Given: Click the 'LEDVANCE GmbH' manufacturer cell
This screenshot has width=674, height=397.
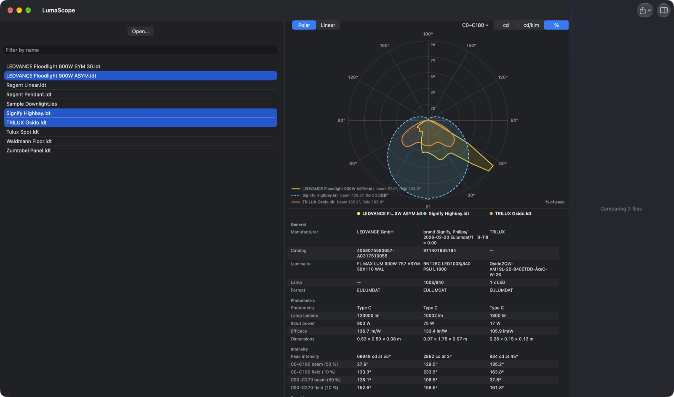Looking at the screenshot, I should point(375,232).
